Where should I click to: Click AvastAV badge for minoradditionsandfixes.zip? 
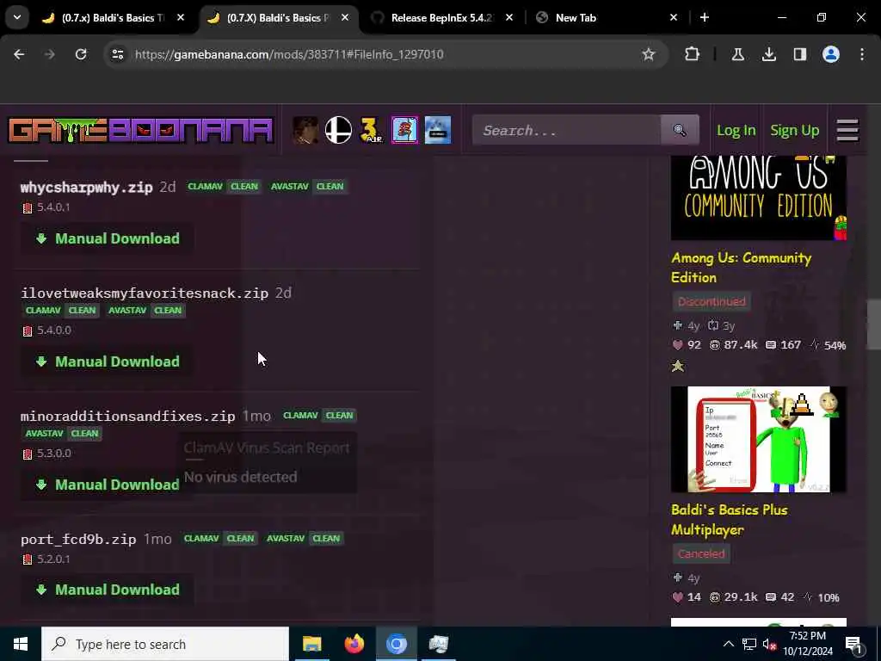[x=62, y=434]
